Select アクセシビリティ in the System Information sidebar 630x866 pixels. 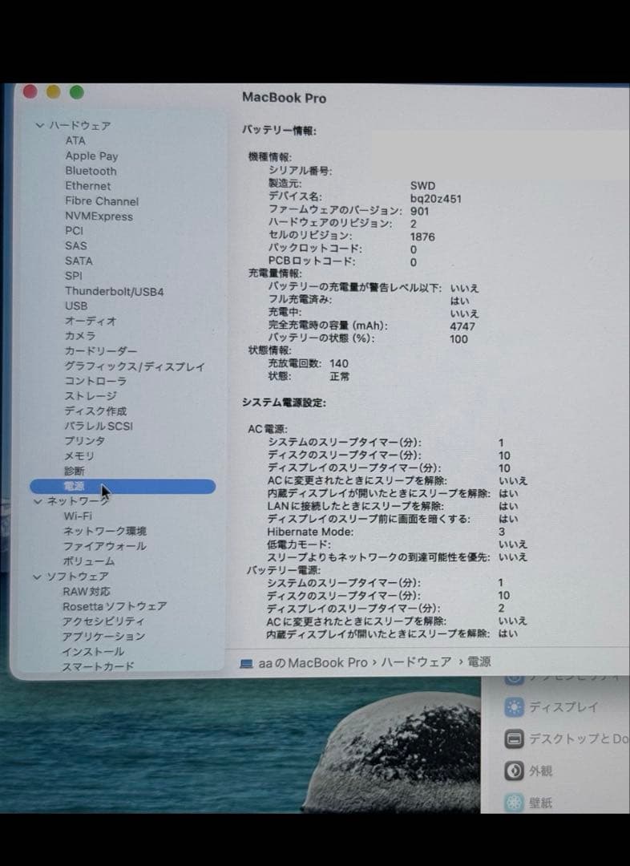click(x=103, y=621)
